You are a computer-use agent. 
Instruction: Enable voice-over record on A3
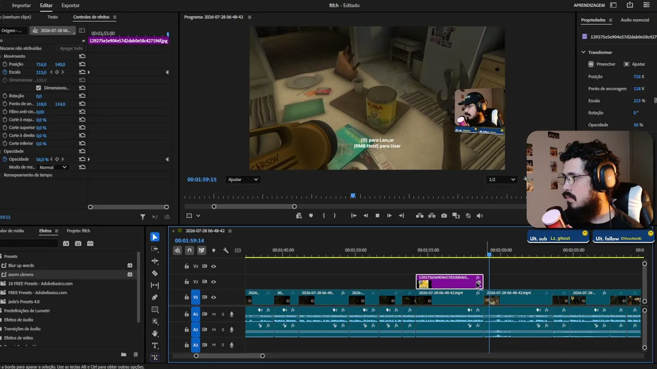point(231,345)
